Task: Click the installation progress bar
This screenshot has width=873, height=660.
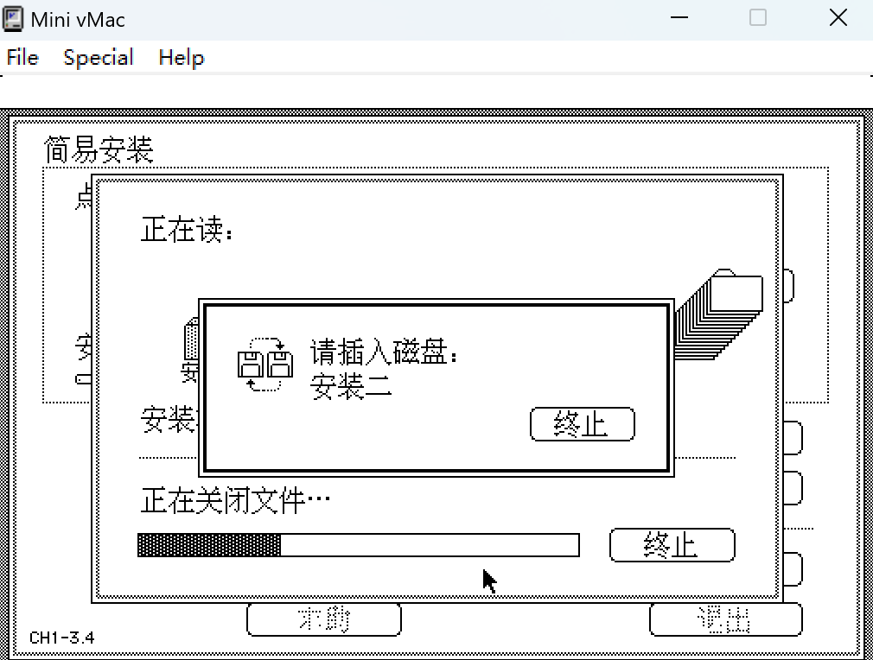Action: [358, 545]
